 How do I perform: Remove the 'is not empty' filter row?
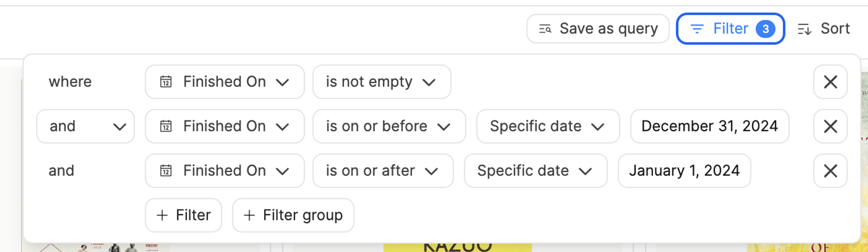(x=830, y=82)
